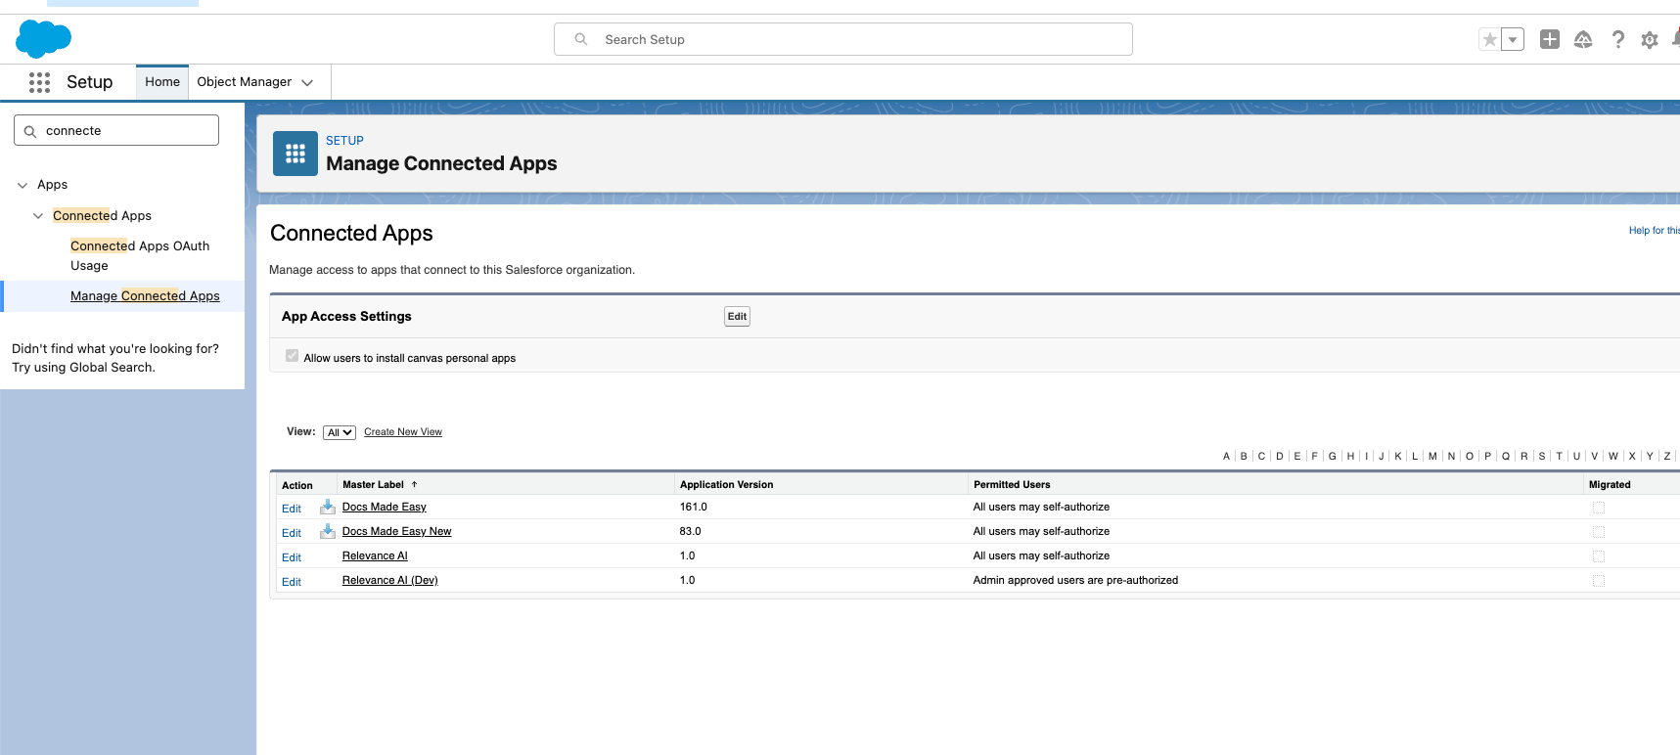Screen dimensions: 1680x755
Task: Click the Application Version column header
Action: (x=726, y=484)
